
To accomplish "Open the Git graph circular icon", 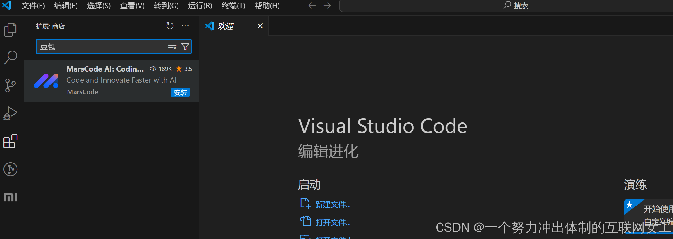I will point(10,169).
